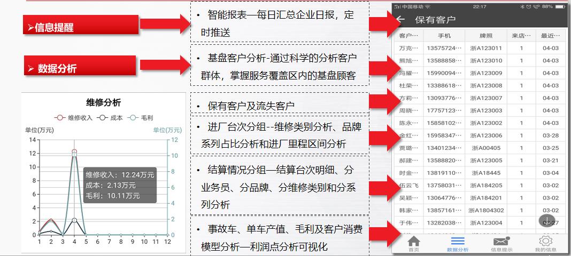Click the 保有客户及流失客户 text box
The height and width of the screenshot is (256, 571).
pos(279,105)
